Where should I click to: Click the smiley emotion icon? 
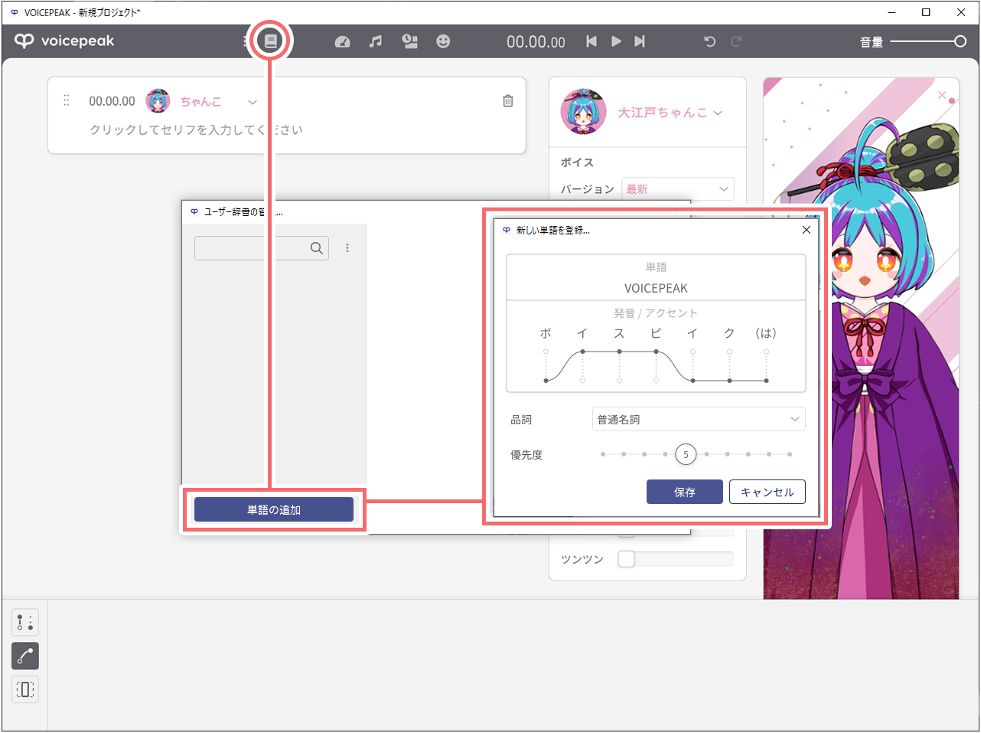tap(443, 41)
